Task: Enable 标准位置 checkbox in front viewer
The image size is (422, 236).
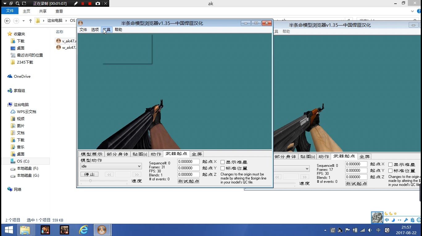Action: [222, 168]
